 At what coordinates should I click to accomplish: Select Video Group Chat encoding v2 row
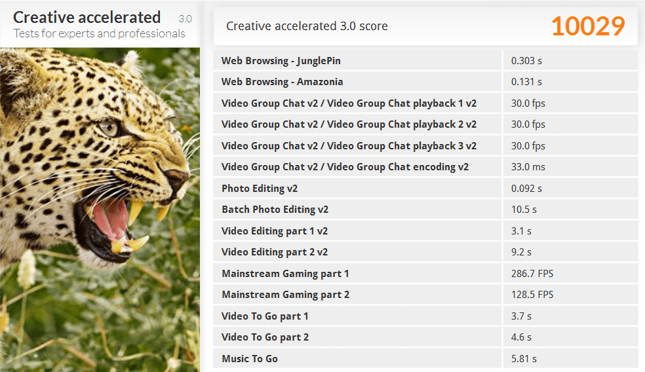click(425, 166)
